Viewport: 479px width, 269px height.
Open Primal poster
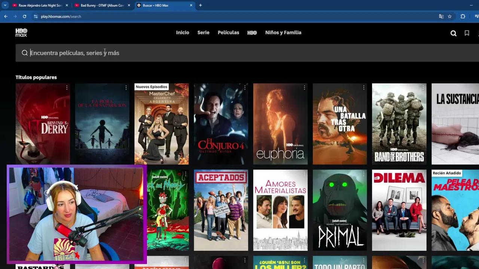pos(340,210)
